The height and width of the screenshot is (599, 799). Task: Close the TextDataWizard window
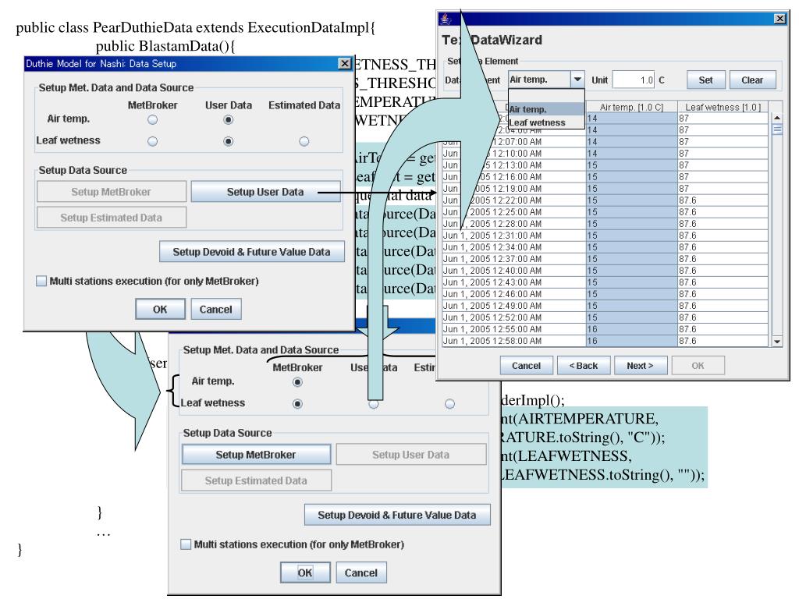click(779, 19)
